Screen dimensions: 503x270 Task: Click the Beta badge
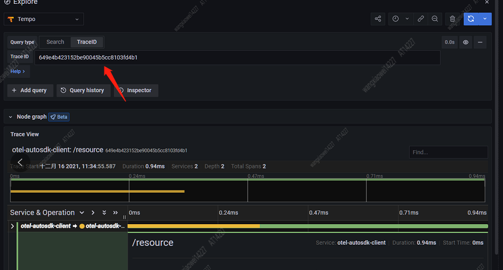59,117
